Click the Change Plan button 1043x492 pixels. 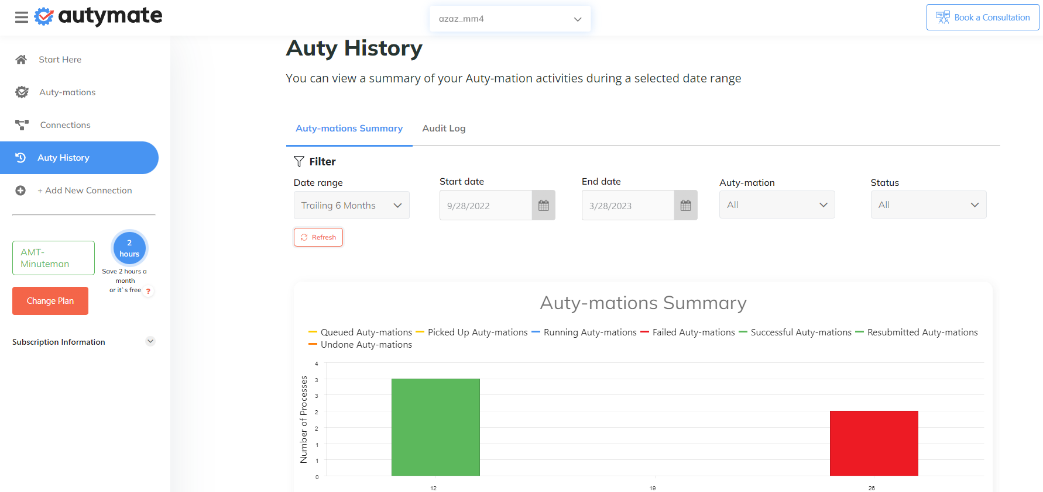pyautogui.click(x=50, y=301)
